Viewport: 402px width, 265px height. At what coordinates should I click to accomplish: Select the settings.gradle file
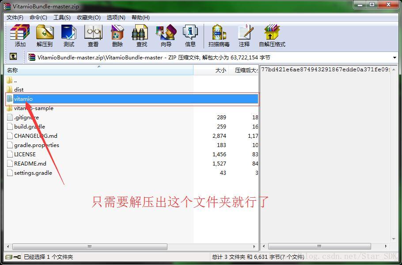pyautogui.click(x=33, y=173)
